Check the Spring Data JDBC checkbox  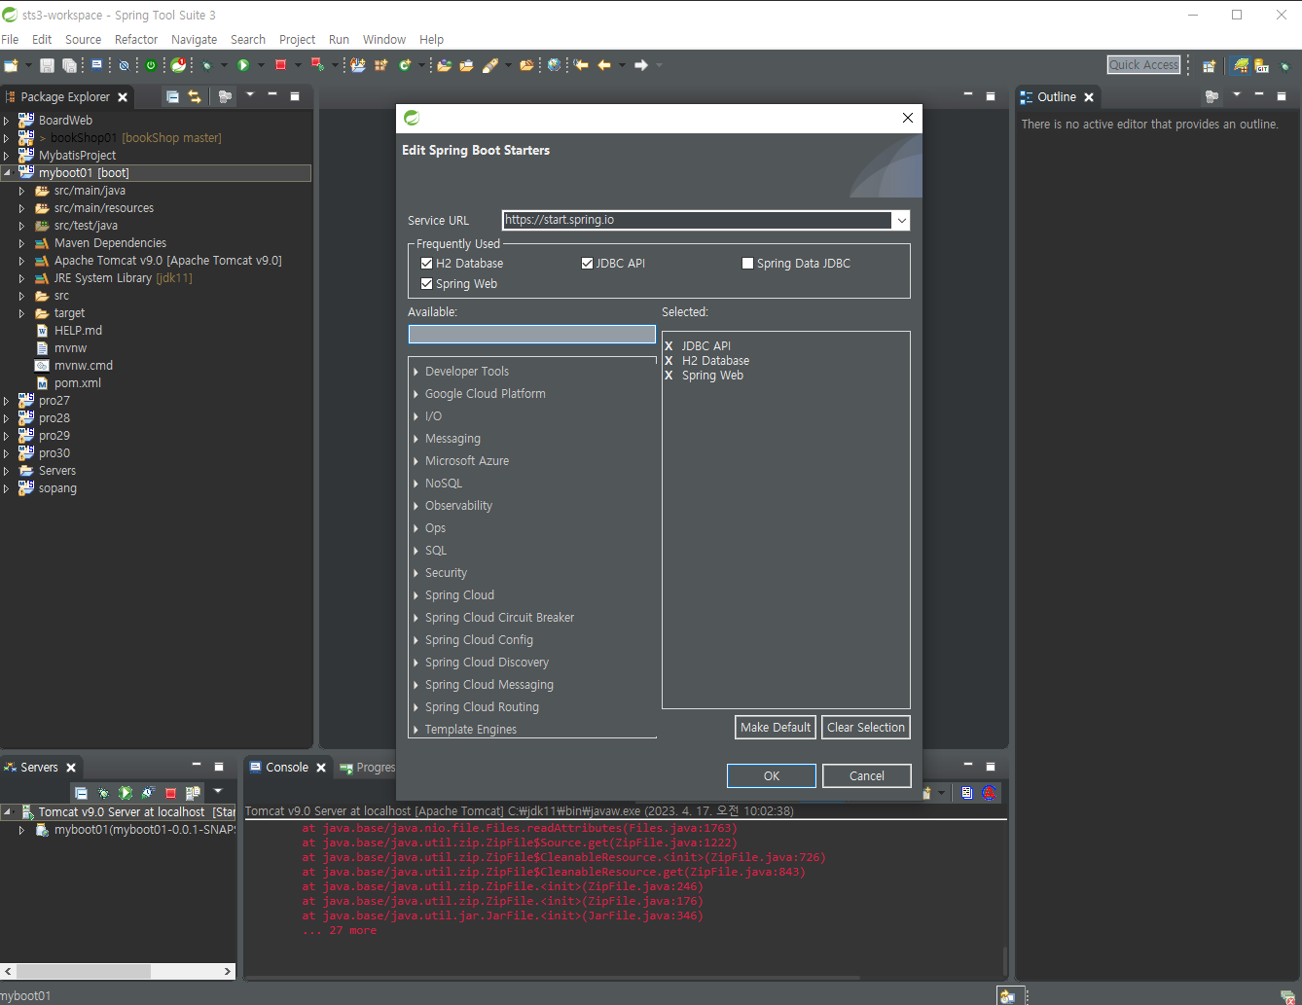747,264
